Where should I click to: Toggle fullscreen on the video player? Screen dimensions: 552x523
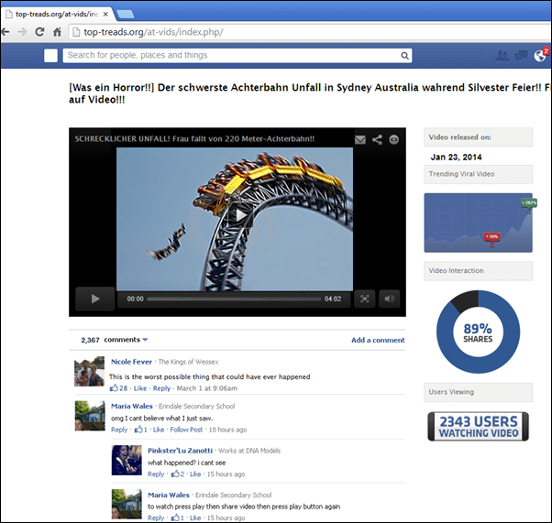(x=365, y=299)
